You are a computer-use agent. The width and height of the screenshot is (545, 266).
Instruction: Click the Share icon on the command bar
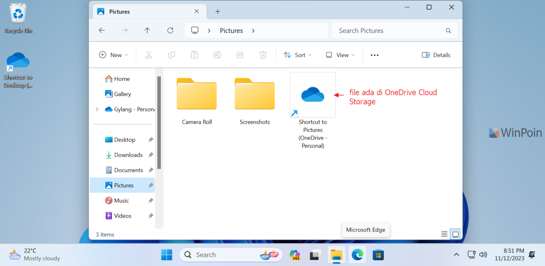coord(240,55)
